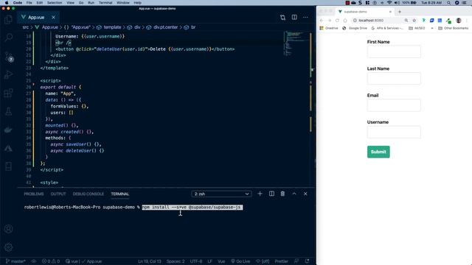Open Spotlight search in the macOS menu bar

coord(449,3)
